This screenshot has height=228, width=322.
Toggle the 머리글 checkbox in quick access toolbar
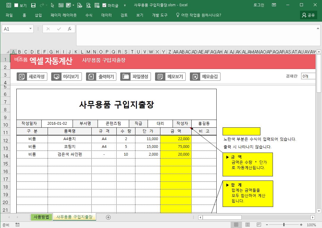(x=104, y=5)
